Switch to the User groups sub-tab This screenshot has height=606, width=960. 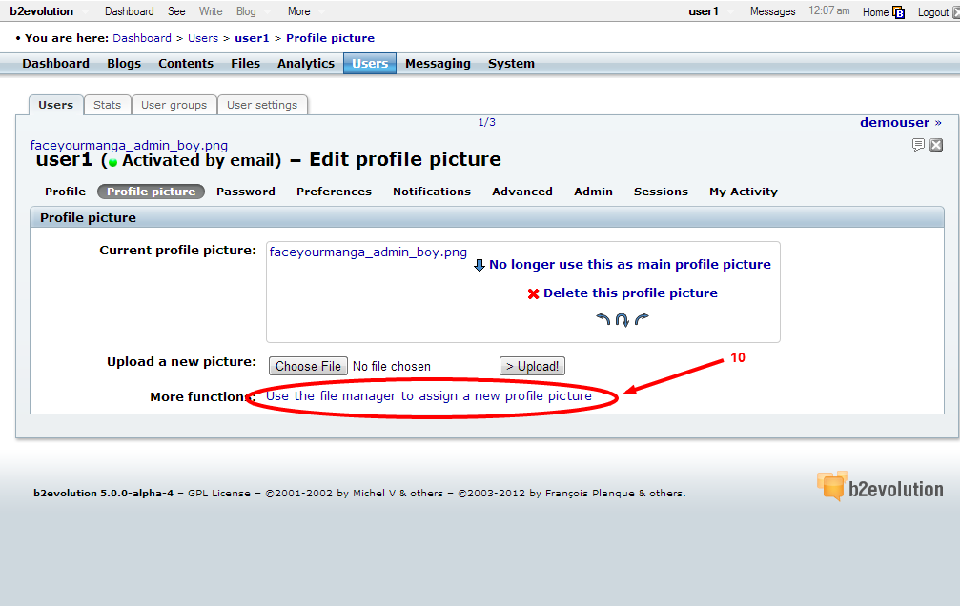coord(174,105)
